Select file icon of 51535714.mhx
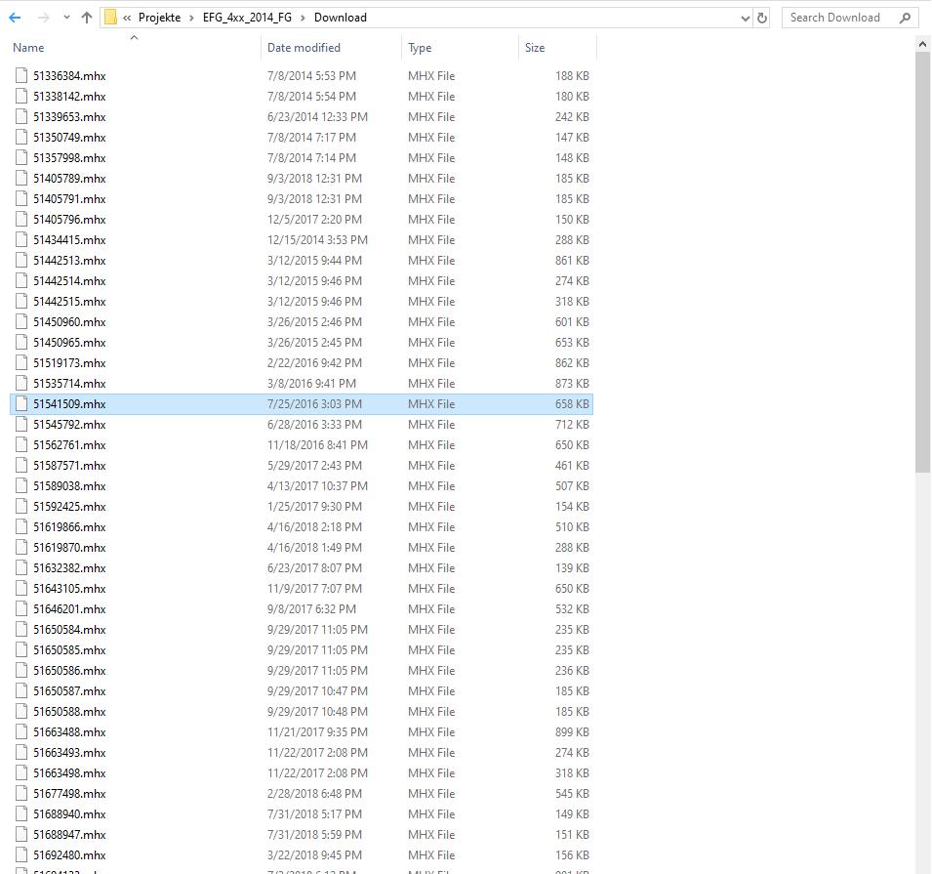 [21, 383]
